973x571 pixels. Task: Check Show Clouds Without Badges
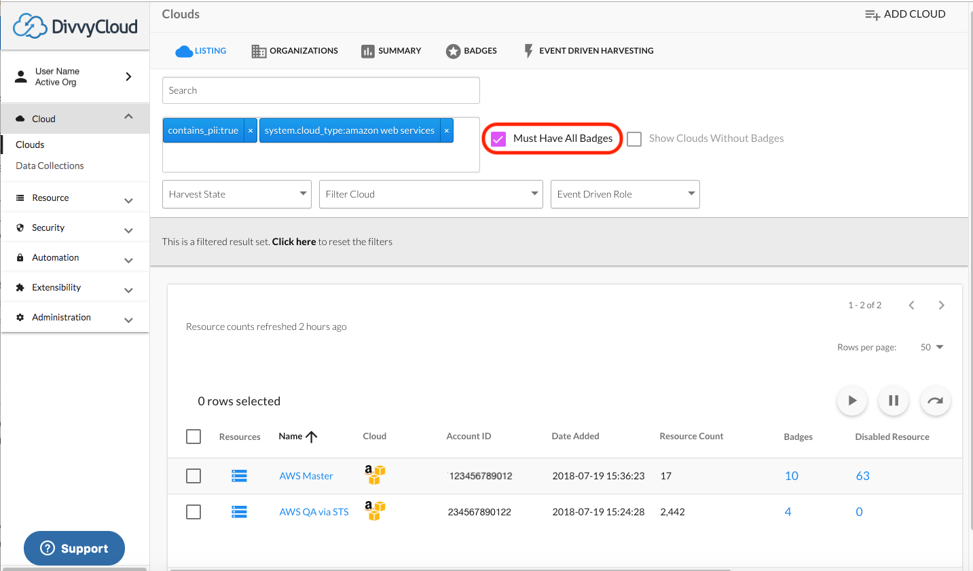click(634, 139)
